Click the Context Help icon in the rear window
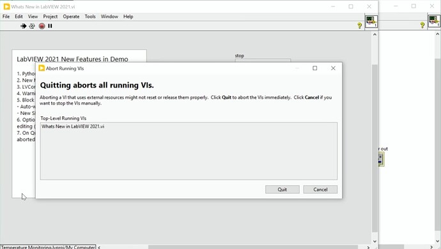This screenshot has height=249, width=441. click(422, 25)
